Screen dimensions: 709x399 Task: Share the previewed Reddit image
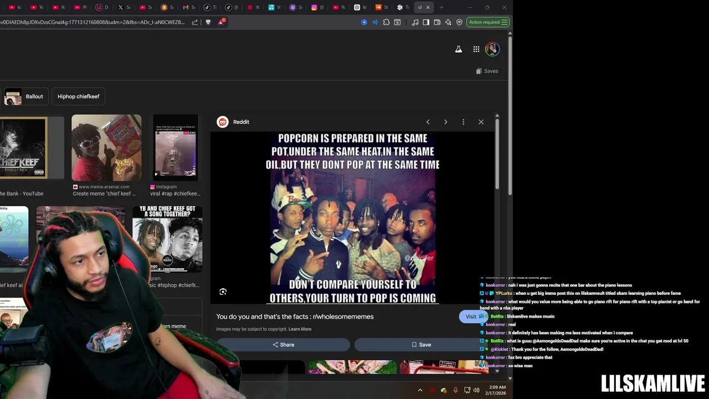pyautogui.click(x=283, y=345)
